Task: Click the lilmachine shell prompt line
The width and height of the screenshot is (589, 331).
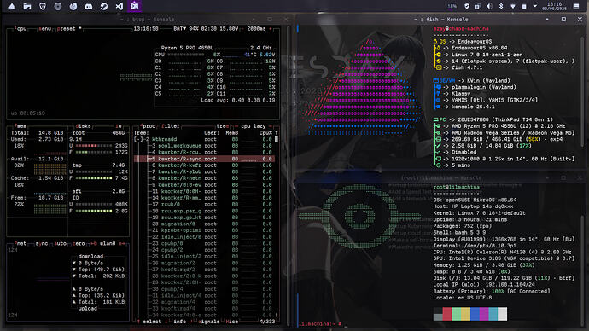Action: click(x=320, y=323)
